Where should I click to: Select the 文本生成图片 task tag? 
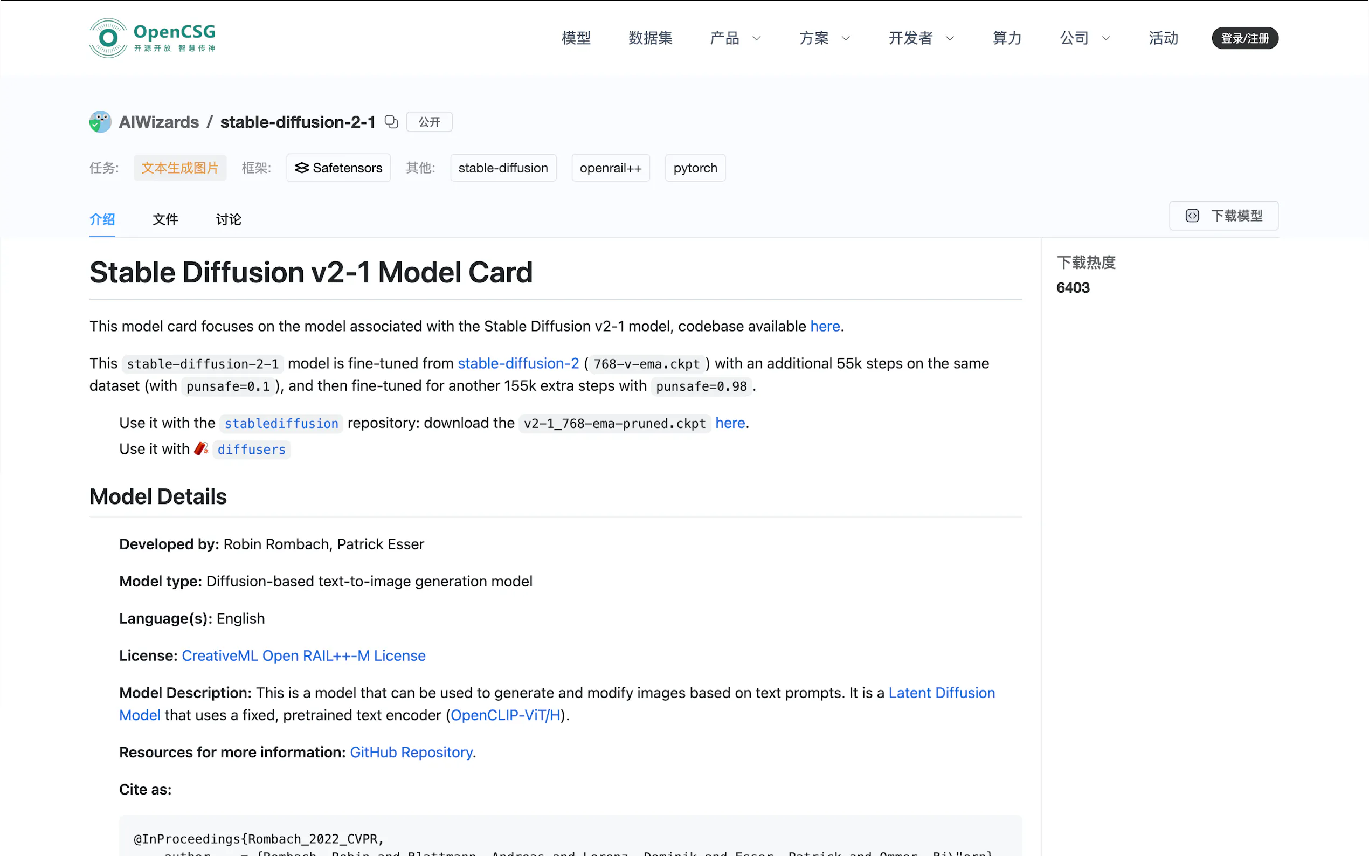coord(180,168)
